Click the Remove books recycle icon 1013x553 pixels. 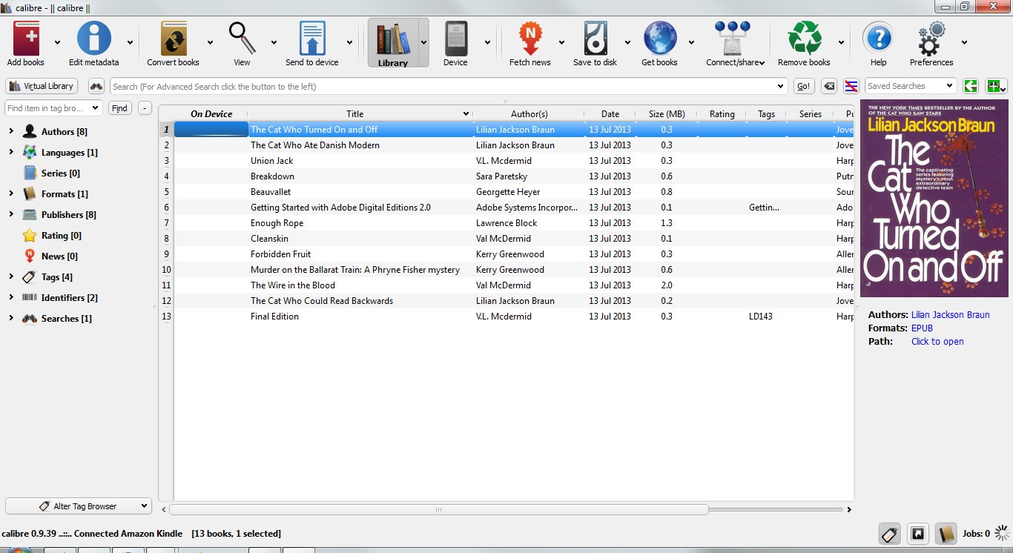click(804, 39)
